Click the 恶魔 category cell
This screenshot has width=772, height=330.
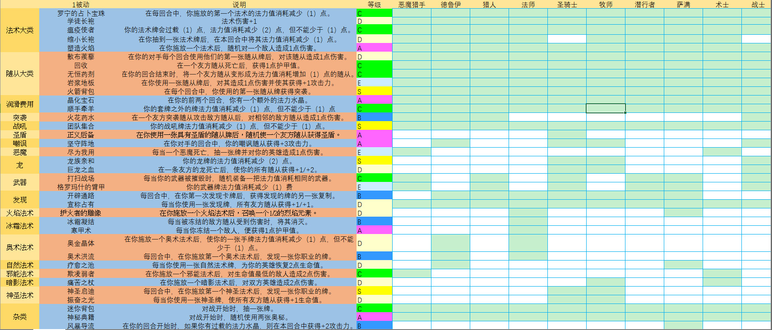tap(20, 152)
